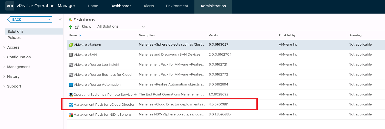This screenshot has height=129, width=385.
Task: Click the gears Configure solution icon
Action: pos(77,27)
